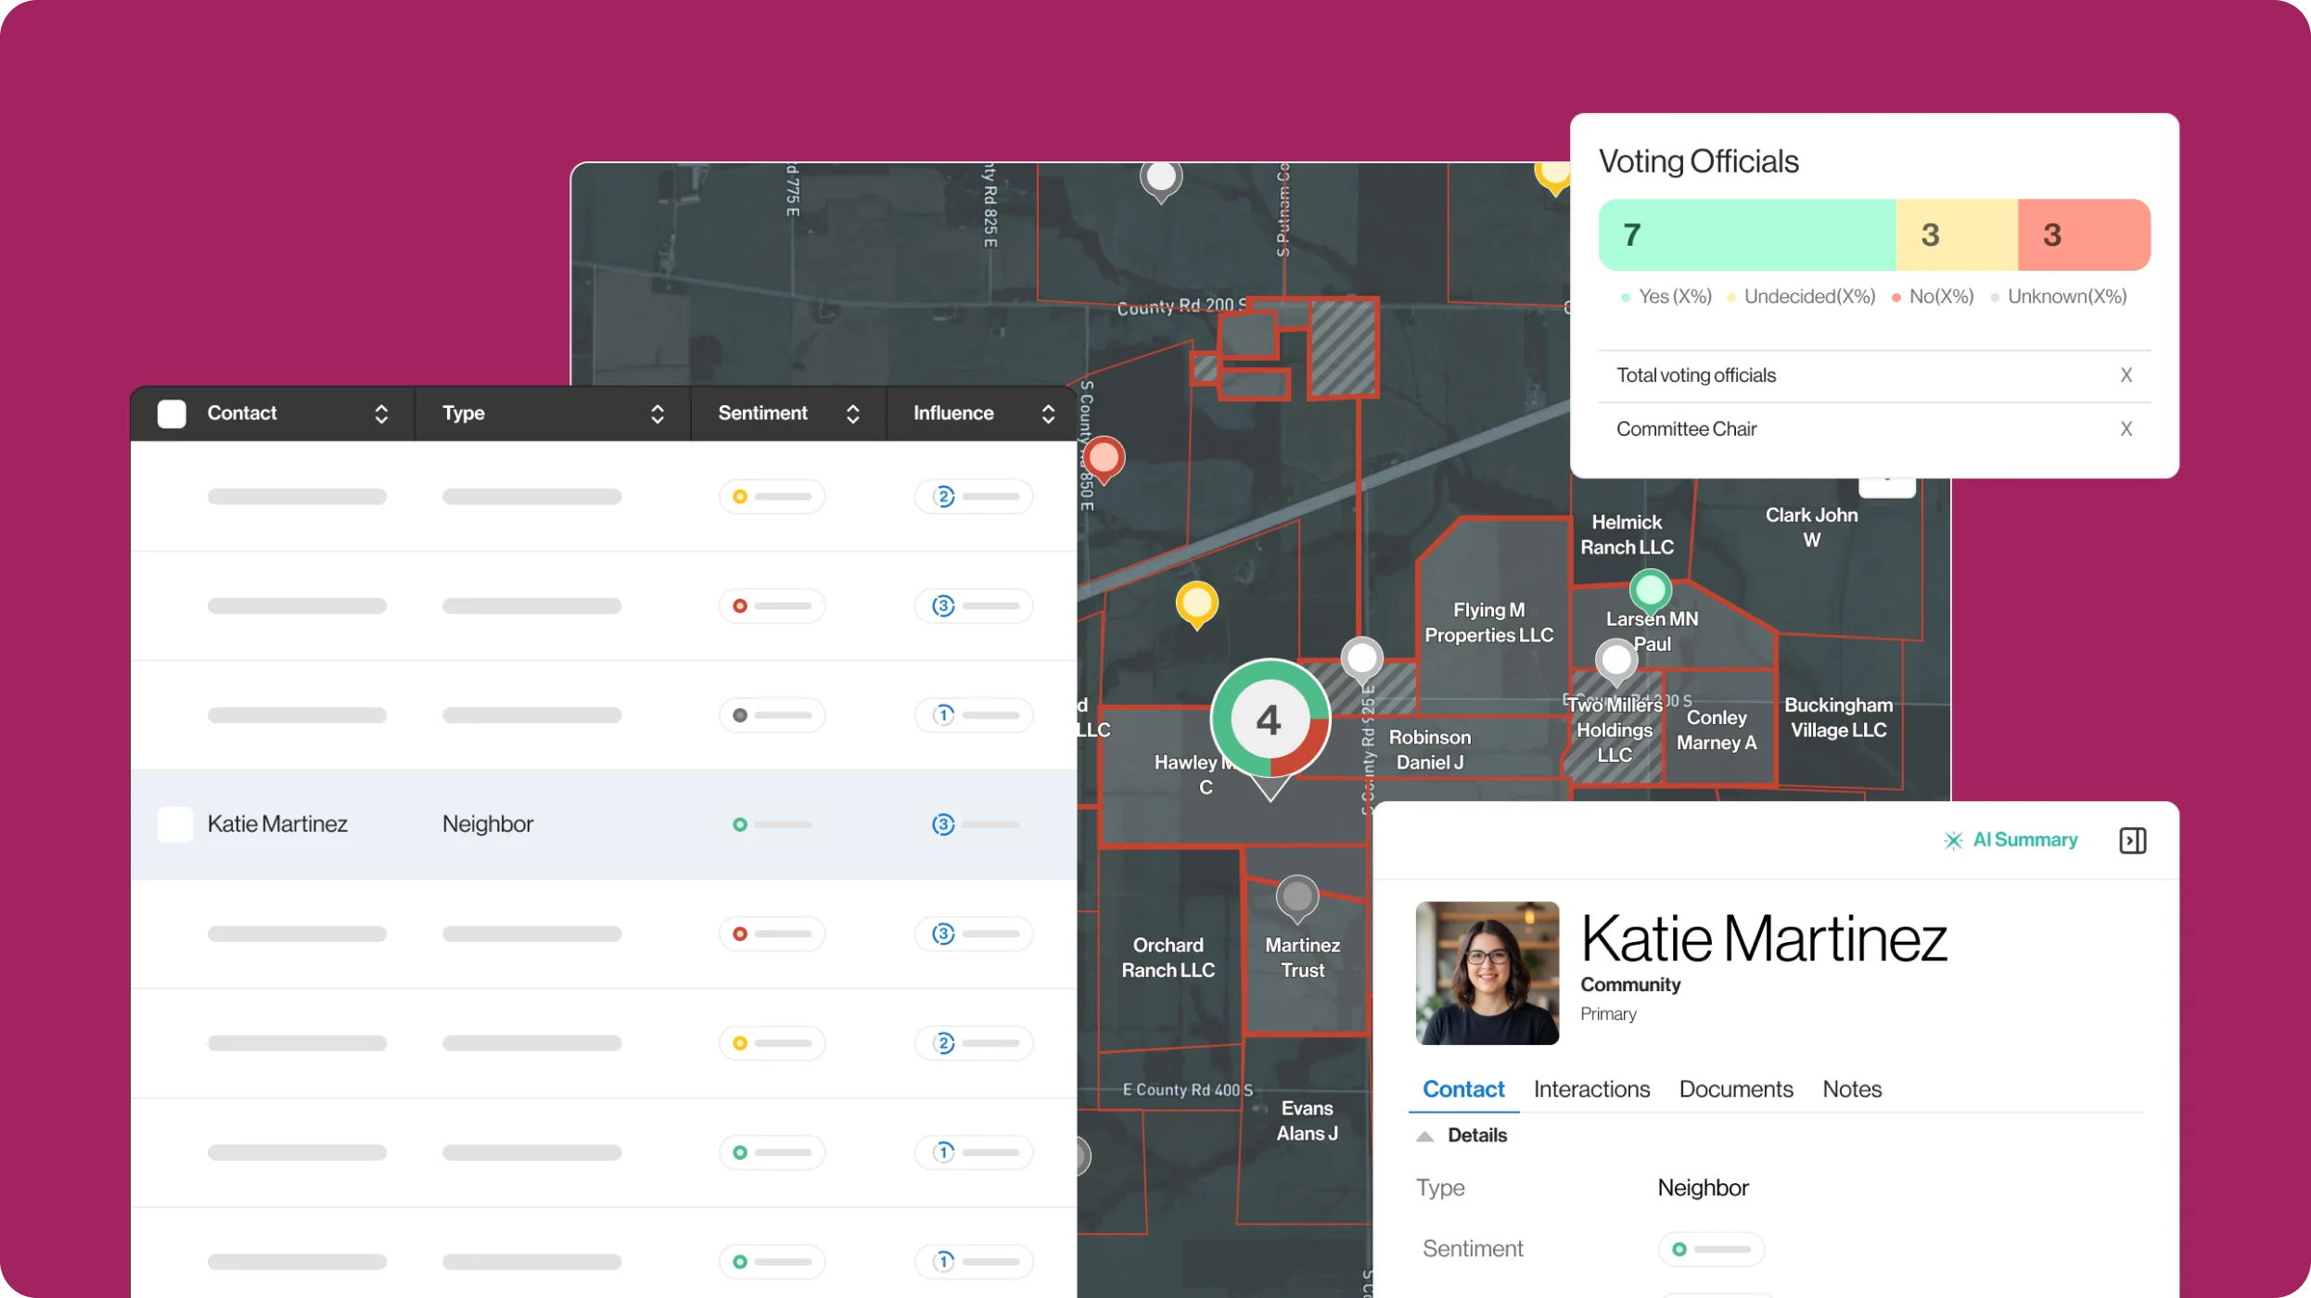The width and height of the screenshot is (2311, 1298).
Task: Click the grey pin above Martinez Trust
Action: pyautogui.click(x=1297, y=897)
